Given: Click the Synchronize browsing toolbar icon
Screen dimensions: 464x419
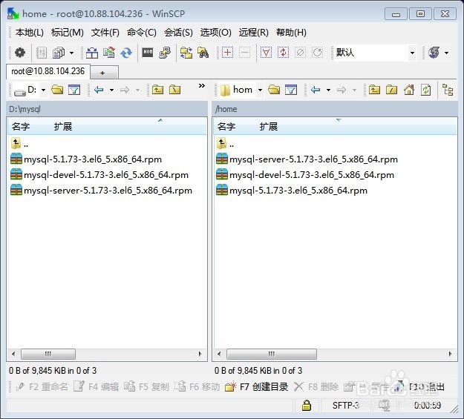Looking at the screenshot, I should (186, 53).
